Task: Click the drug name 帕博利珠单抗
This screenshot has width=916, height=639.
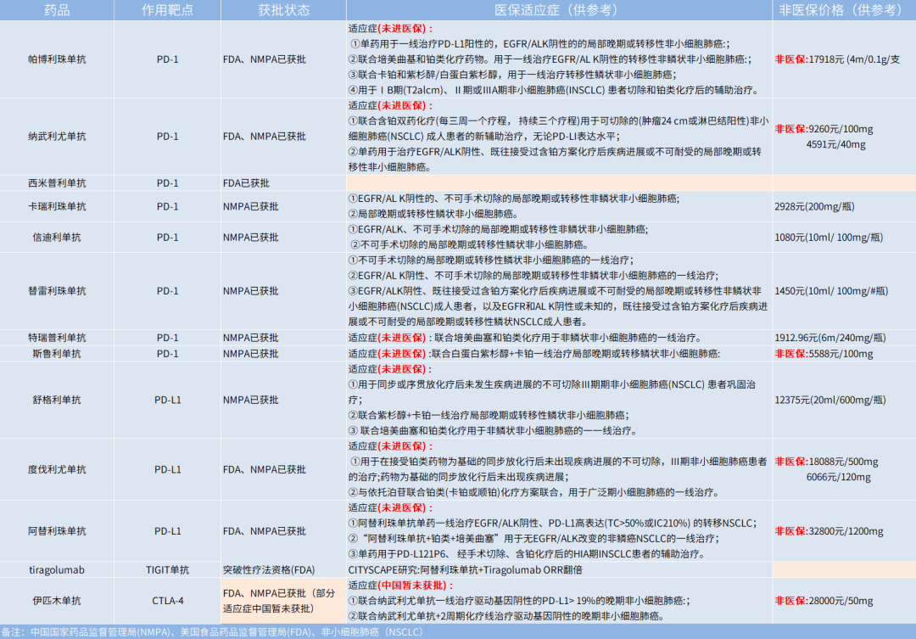Action: click(x=57, y=59)
